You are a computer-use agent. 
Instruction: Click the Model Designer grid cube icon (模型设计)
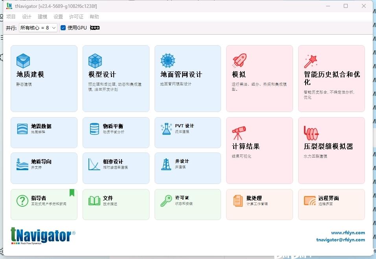point(95,61)
